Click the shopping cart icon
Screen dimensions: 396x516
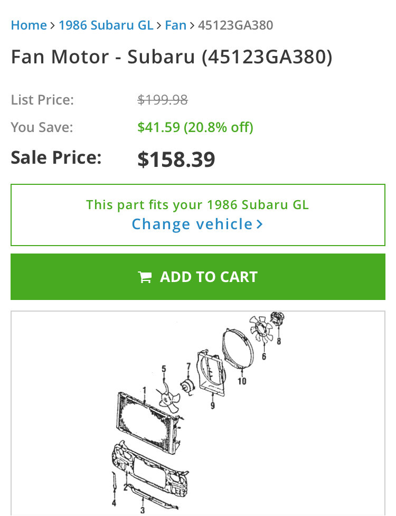(x=145, y=277)
